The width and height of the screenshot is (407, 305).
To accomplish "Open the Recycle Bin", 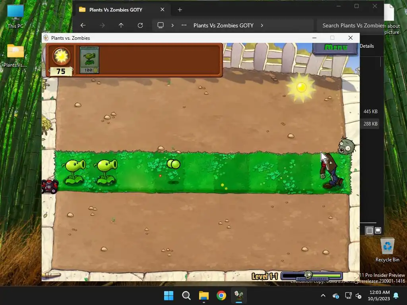I will coord(387,250).
